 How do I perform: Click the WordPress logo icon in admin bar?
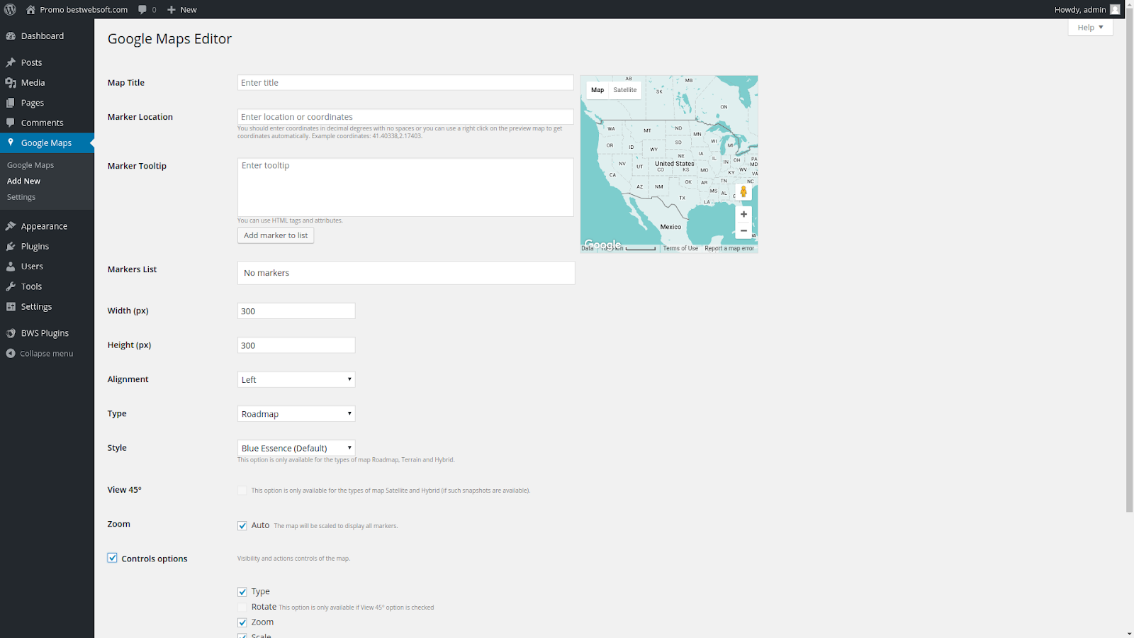click(10, 9)
